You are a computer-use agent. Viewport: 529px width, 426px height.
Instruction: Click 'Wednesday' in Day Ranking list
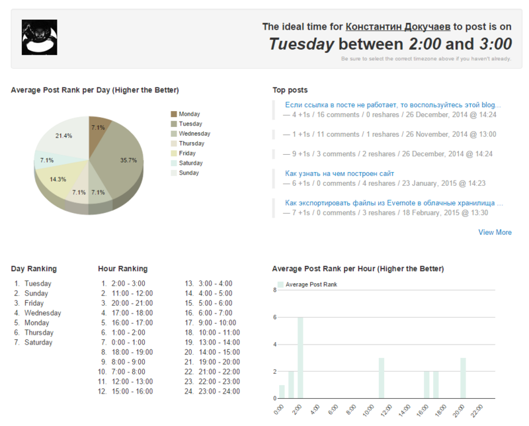pos(43,313)
